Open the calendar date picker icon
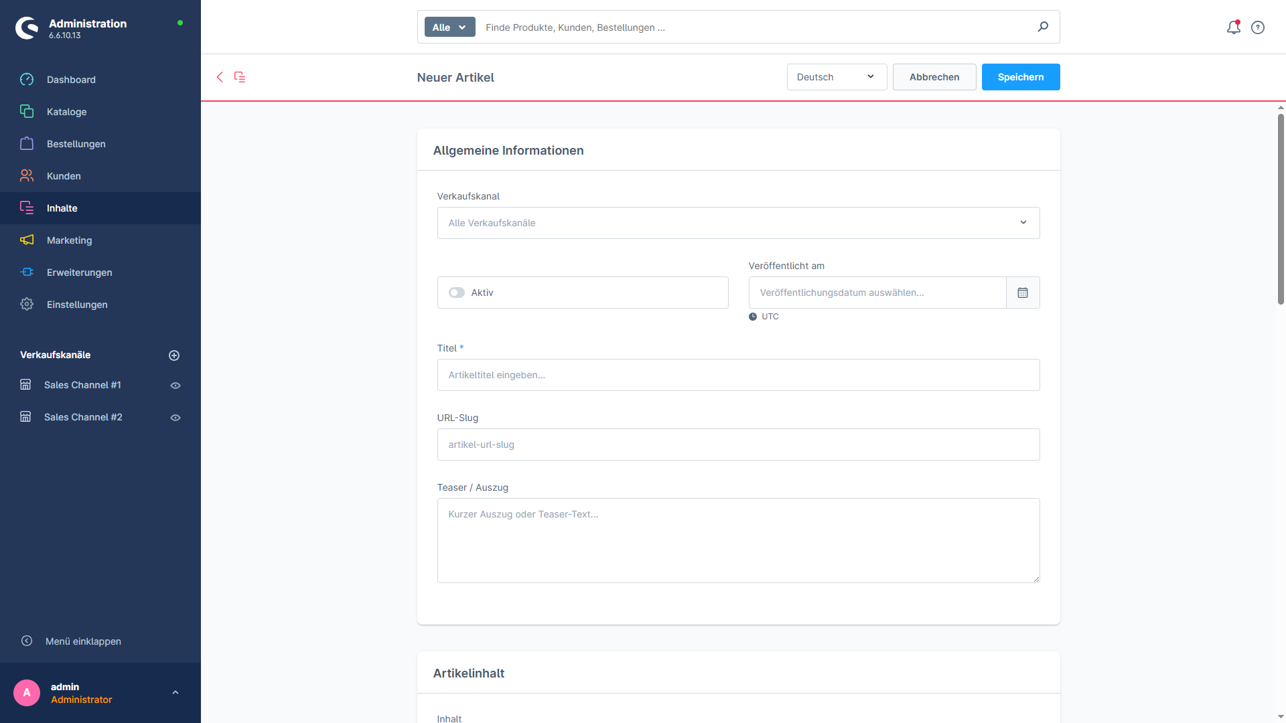Viewport: 1286px width, 723px height. coord(1023,293)
